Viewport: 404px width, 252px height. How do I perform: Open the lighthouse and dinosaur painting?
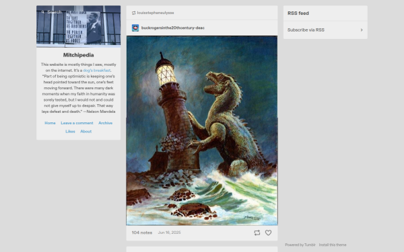(202, 130)
